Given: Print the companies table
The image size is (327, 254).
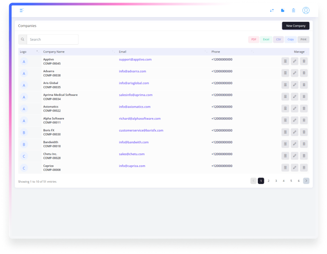Looking at the screenshot, I should click(303, 39).
